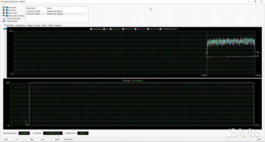Viewport: 265px width, 142px height.
Task: Toggle the CPU temperature graph checkbox
Action: click(104, 29)
